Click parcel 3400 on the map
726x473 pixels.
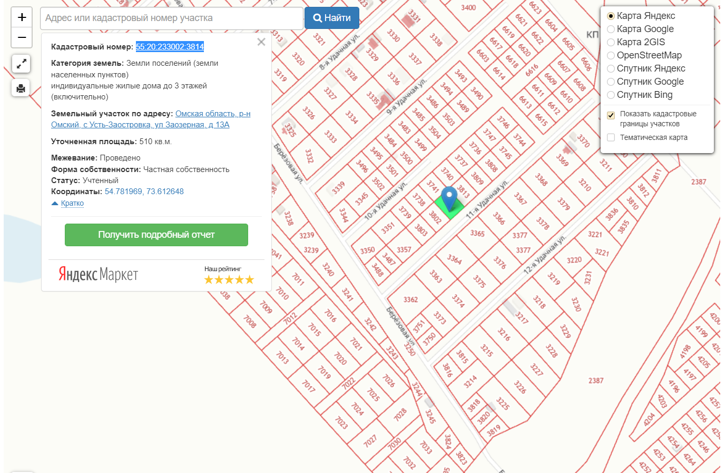click(x=468, y=7)
